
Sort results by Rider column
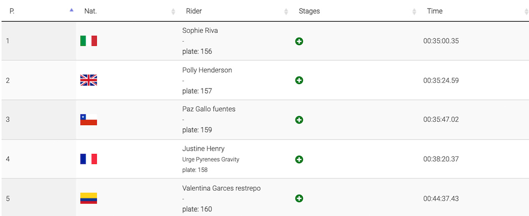tap(194, 11)
